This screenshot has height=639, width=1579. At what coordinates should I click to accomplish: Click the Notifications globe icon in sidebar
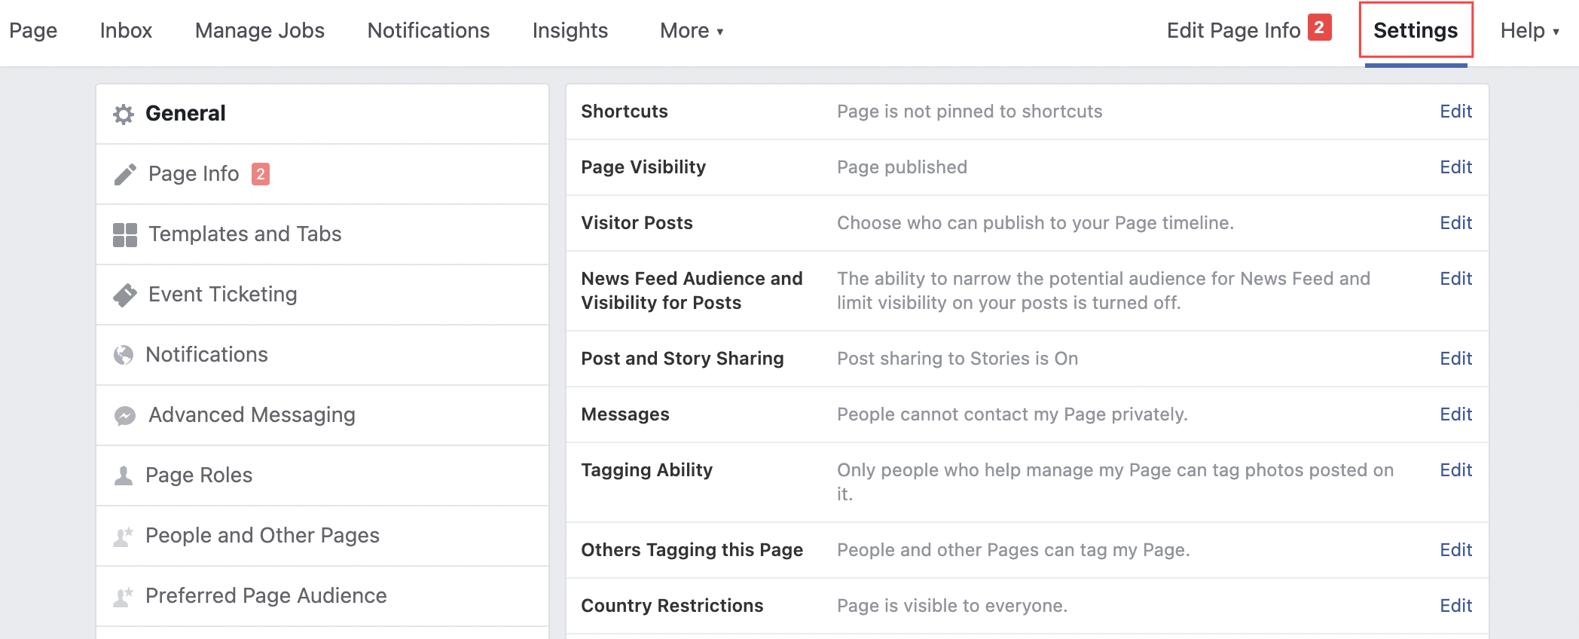(x=124, y=355)
